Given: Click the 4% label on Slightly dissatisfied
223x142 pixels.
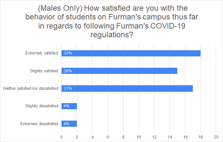Looking at the screenshot, I should click(67, 106).
